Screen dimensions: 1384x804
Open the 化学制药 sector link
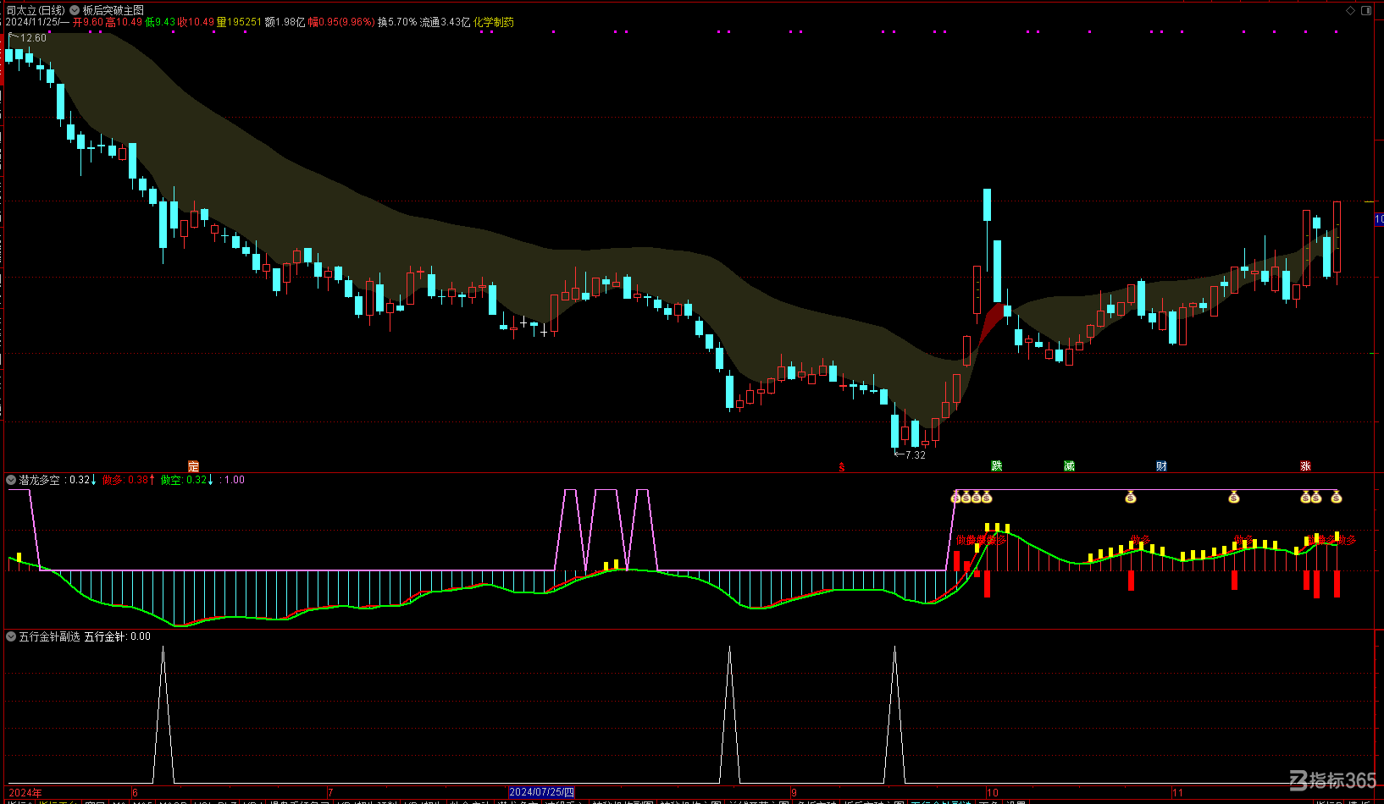[494, 22]
